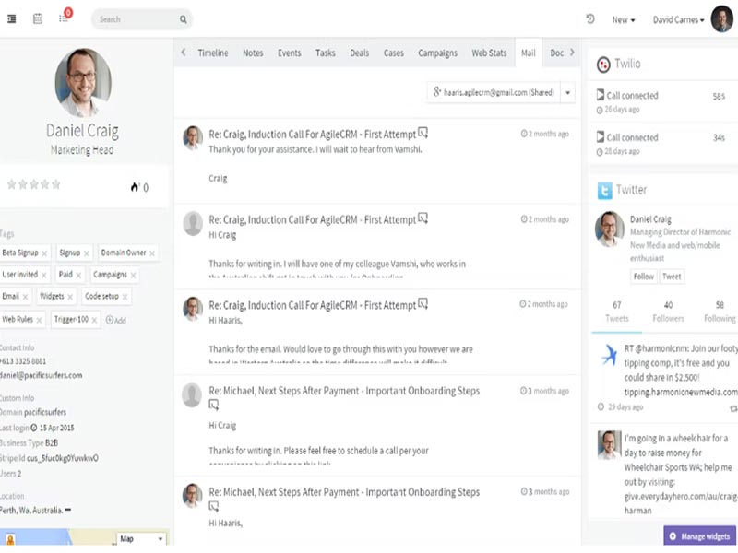Switch to the Timeline tab
This screenshot has height=553, width=738.
(x=212, y=53)
